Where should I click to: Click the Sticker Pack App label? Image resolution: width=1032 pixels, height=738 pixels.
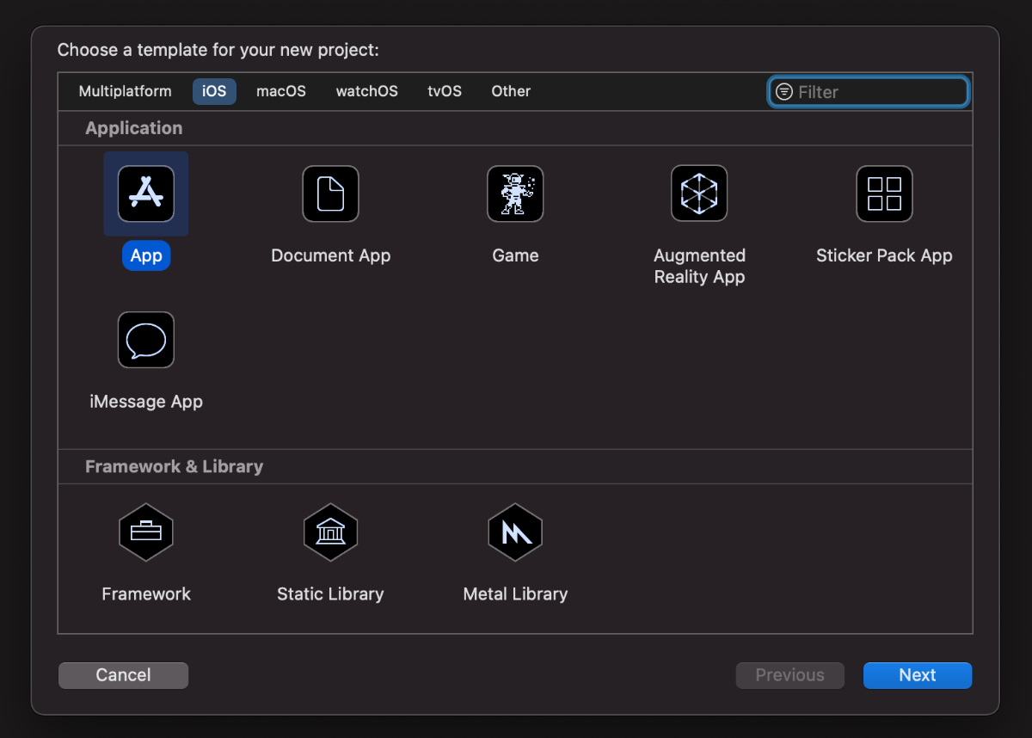[884, 255]
